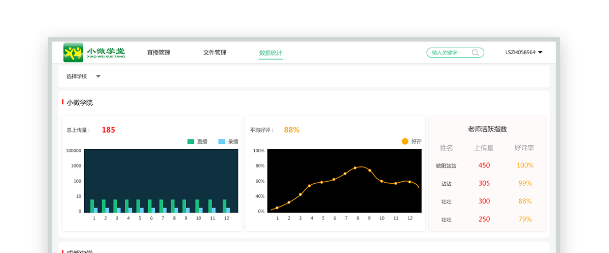Click upload count 305
The height and width of the screenshot is (253, 609).
[x=484, y=184]
